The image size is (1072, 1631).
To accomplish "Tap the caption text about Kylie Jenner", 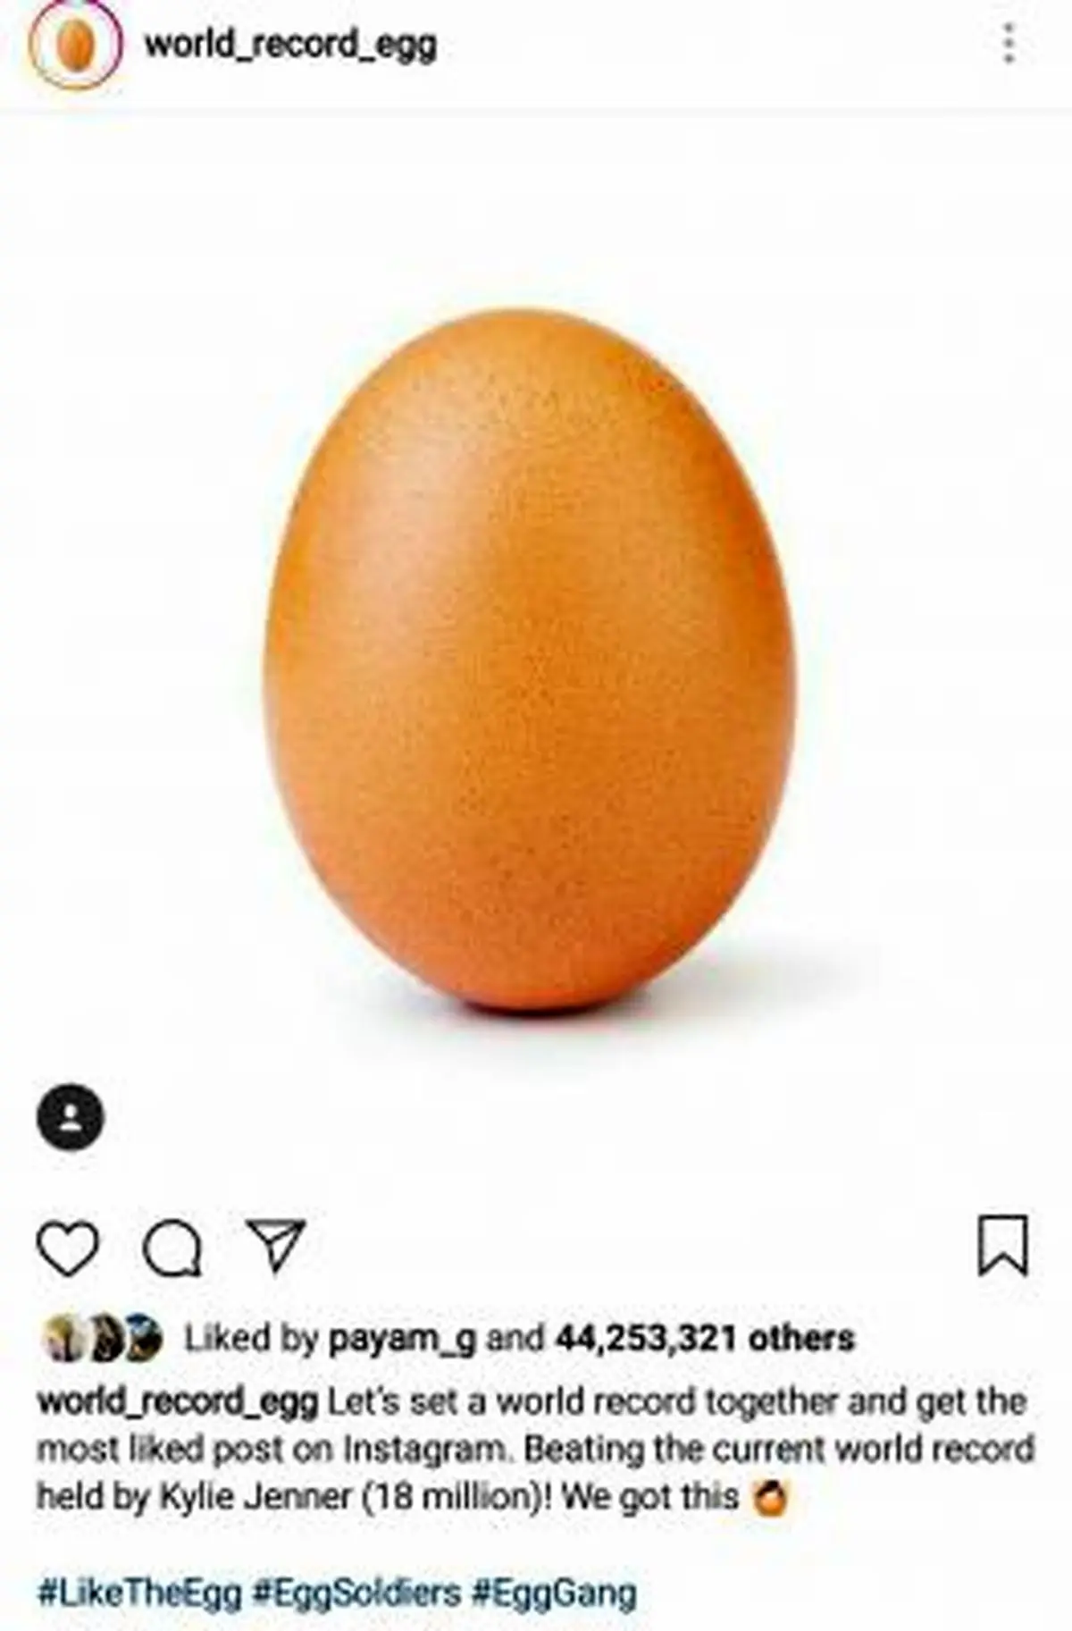I will (536, 1449).
